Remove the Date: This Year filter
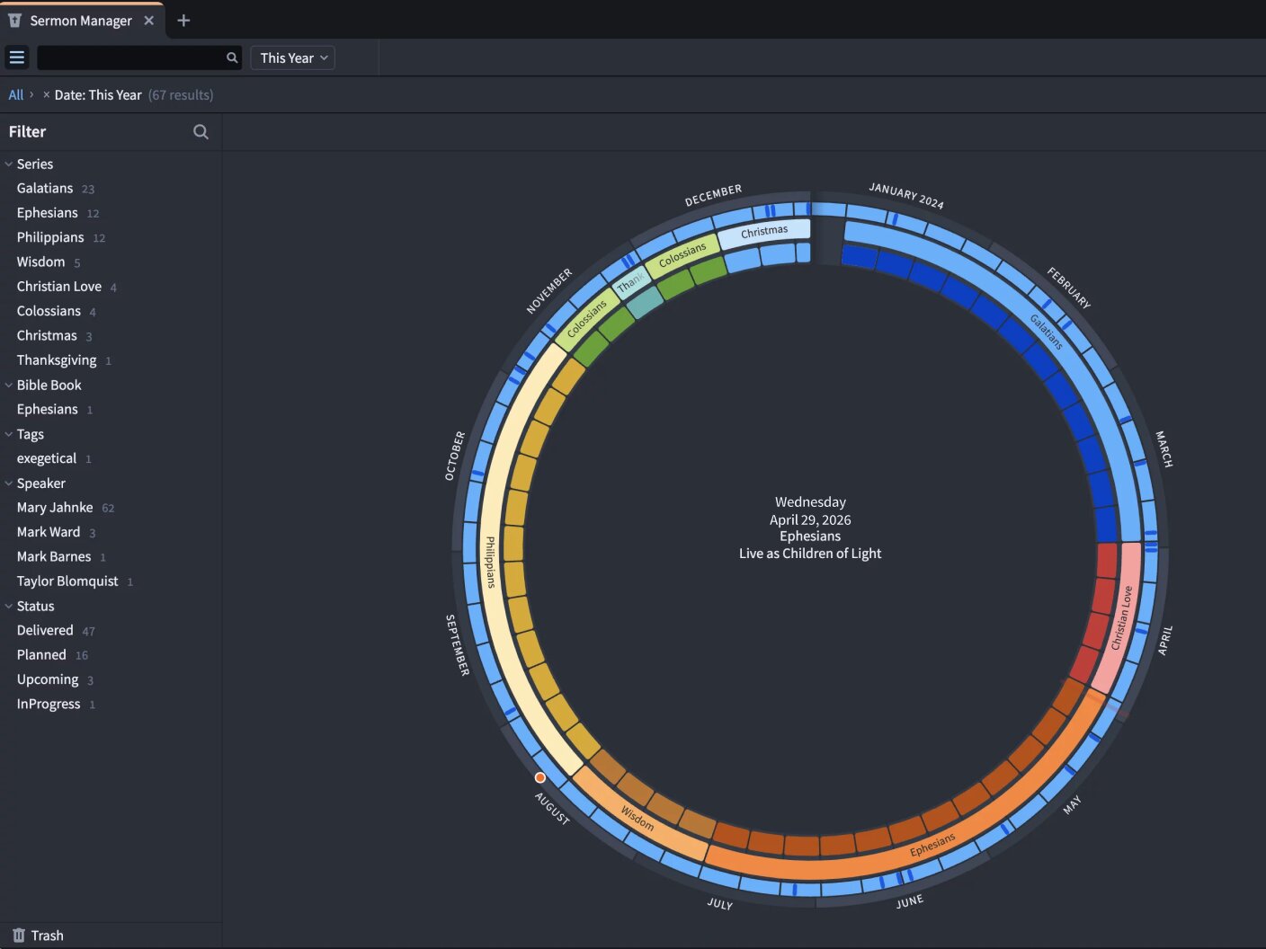Viewport: 1266px width, 949px height. click(47, 94)
